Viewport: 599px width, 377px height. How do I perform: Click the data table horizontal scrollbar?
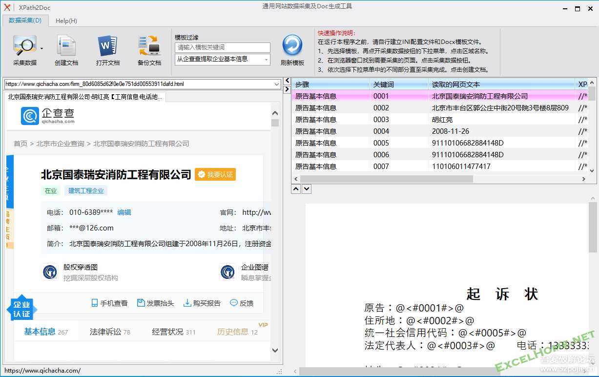[x=386, y=179]
